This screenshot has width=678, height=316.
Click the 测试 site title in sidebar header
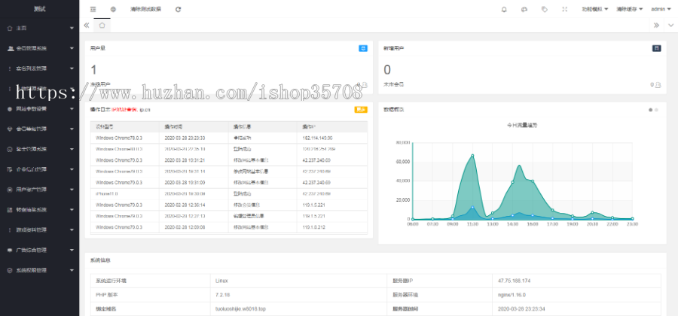click(39, 9)
